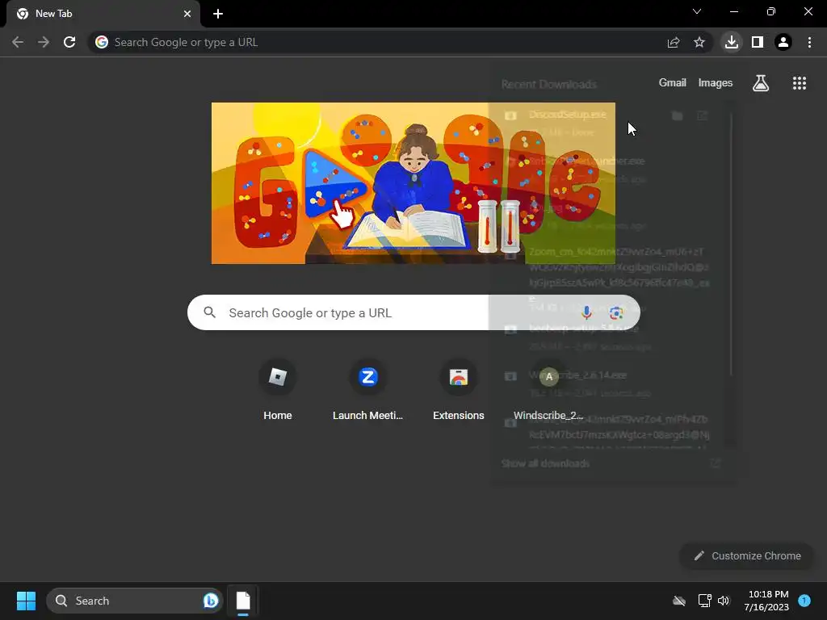827x620 pixels.
Task: Open a new tab with plus button
Action: pyautogui.click(x=218, y=14)
